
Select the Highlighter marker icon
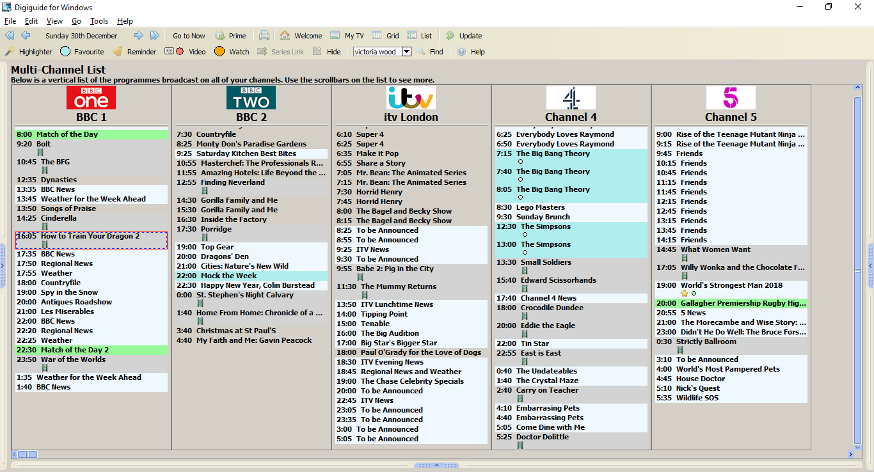(10, 52)
